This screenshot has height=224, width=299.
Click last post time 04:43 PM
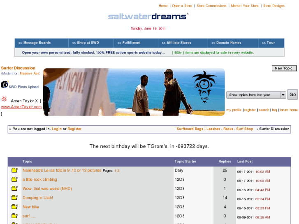(x=262, y=190)
